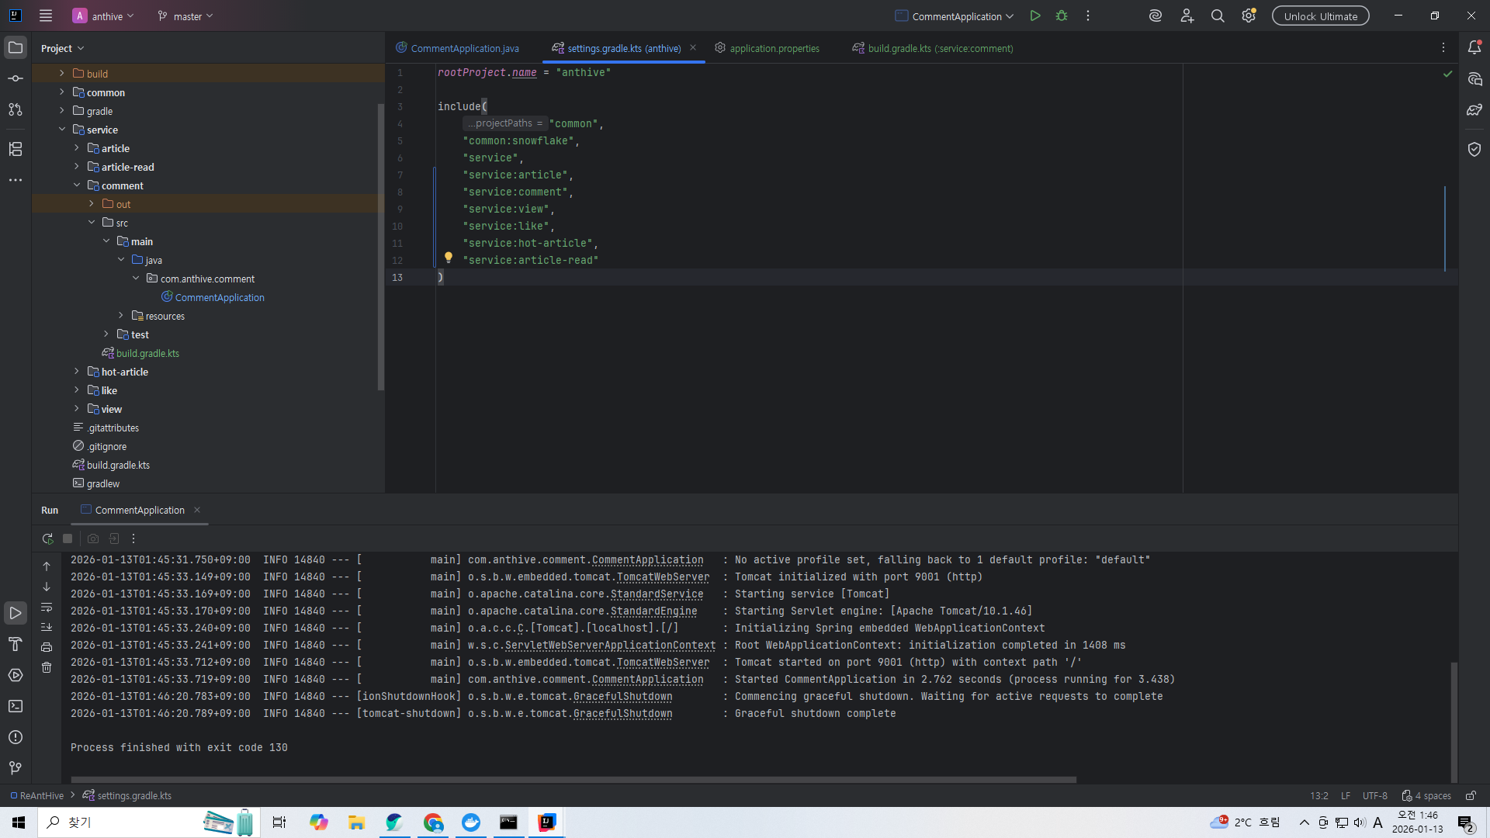
Task: Toggle soft-wrap in Run console
Action: click(47, 608)
